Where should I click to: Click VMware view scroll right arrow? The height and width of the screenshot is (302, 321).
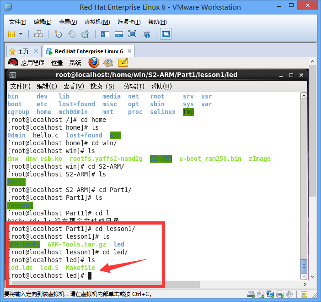[305, 284]
